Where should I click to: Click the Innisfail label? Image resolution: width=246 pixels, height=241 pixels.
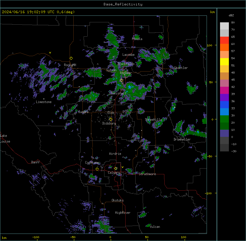coord(118,93)
